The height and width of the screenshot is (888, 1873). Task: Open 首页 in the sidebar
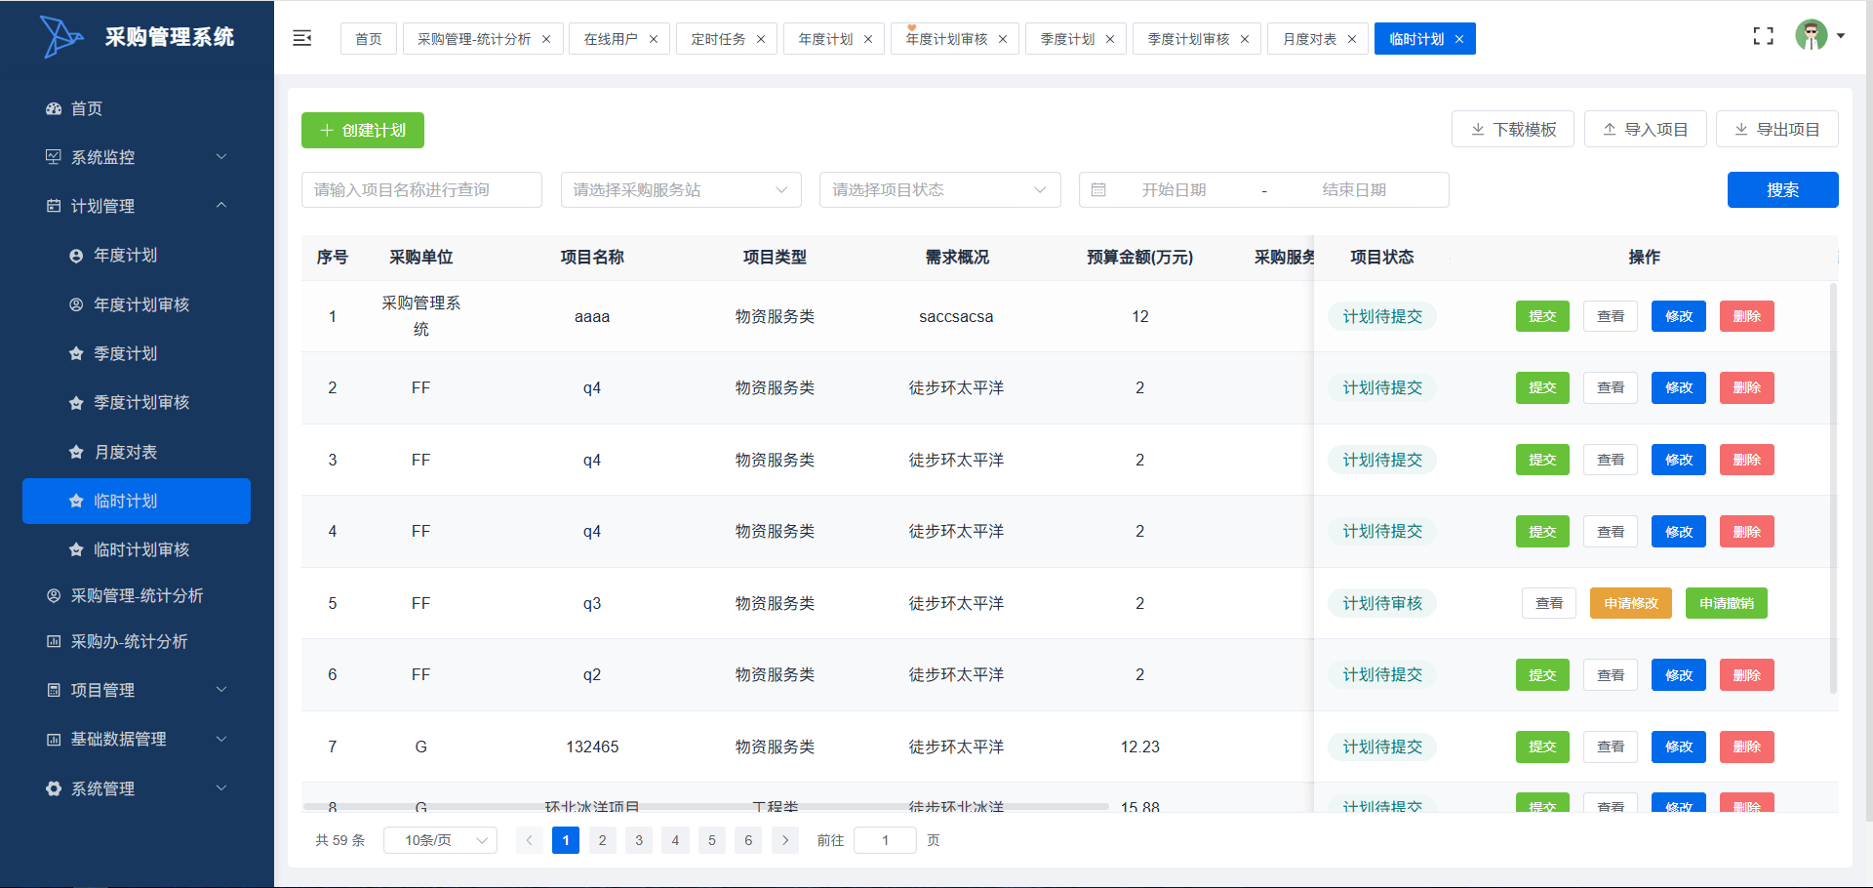coord(137,108)
